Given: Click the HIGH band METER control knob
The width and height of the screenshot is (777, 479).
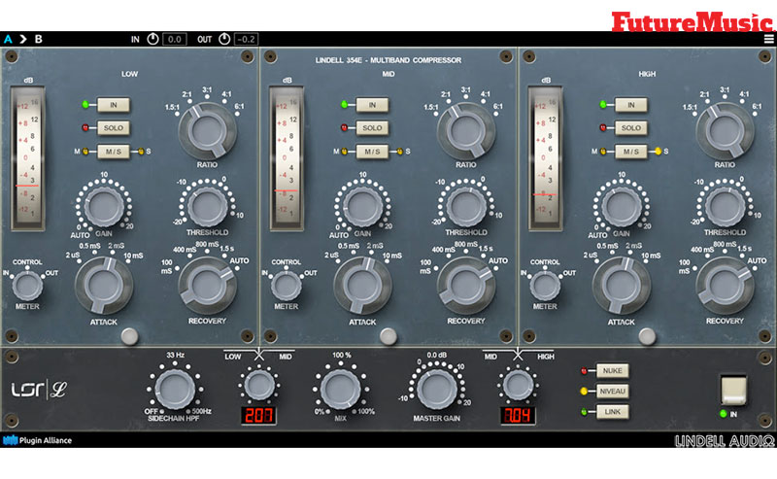Looking at the screenshot, I should coord(545,286).
